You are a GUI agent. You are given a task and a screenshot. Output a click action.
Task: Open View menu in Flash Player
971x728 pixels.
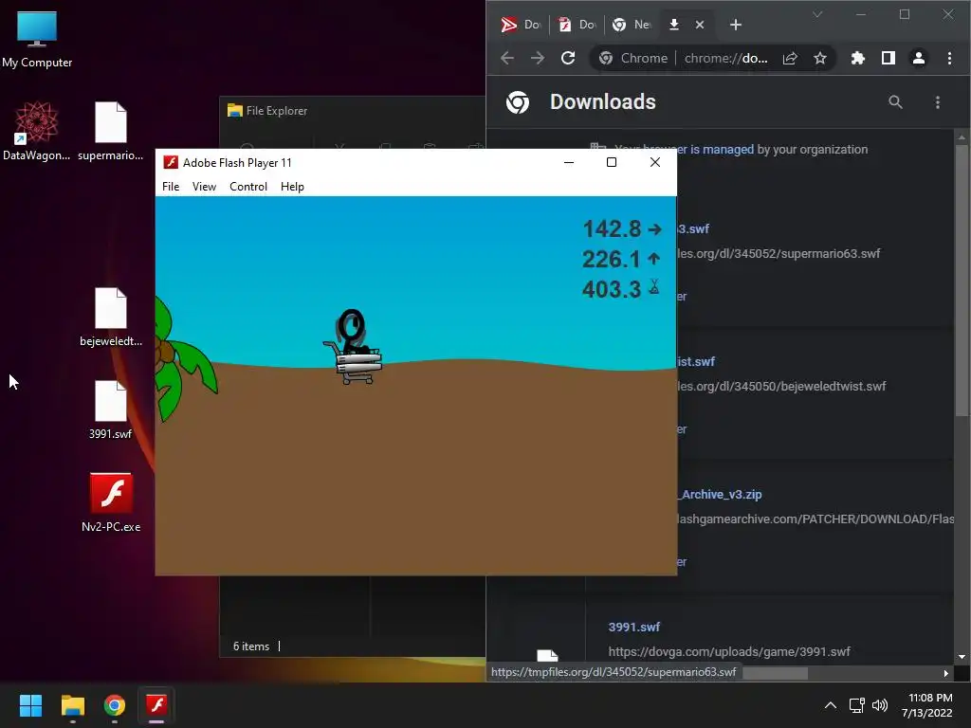point(204,187)
